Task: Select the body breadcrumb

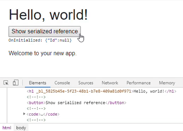Action: [21, 128]
